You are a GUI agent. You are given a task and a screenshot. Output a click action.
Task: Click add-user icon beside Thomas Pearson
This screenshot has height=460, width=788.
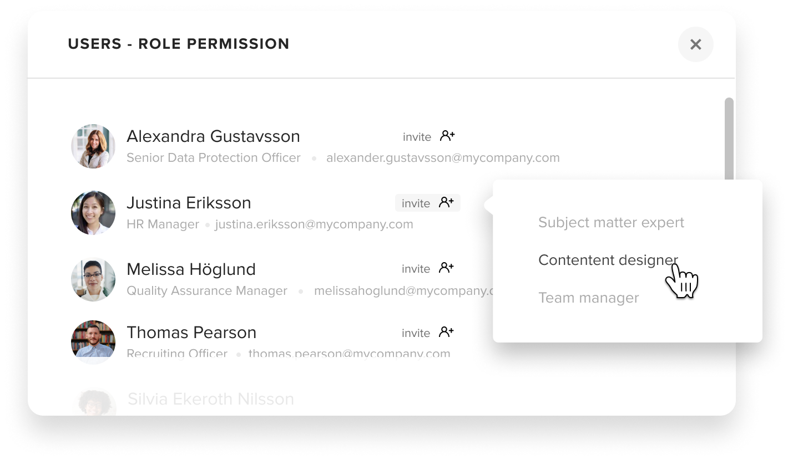click(x=446, y=332)
